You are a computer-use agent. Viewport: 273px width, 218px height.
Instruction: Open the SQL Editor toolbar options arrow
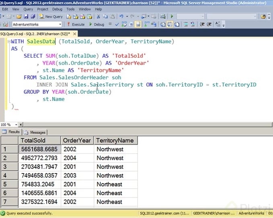(224, 26)
